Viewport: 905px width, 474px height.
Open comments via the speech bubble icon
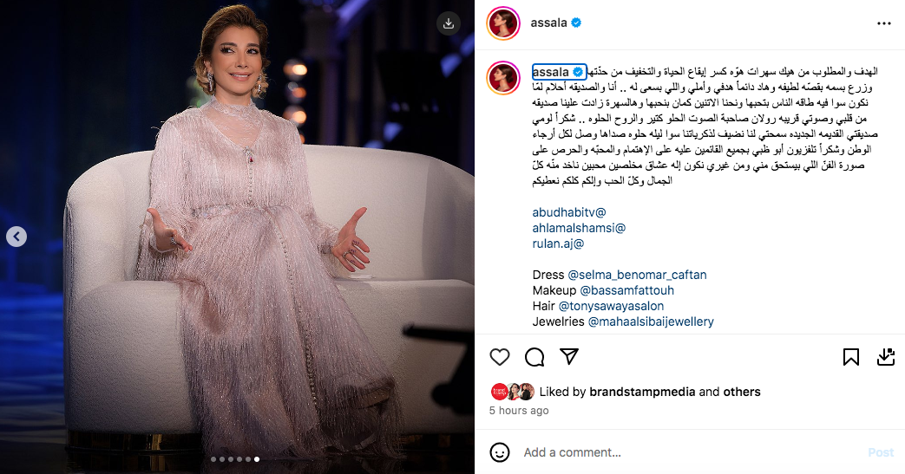click(534, 357)
